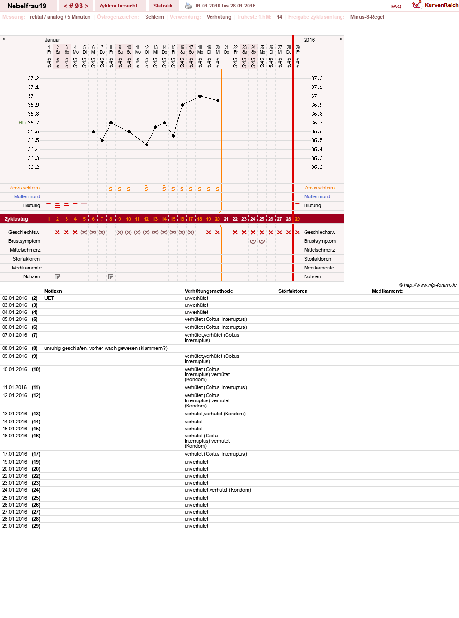Click 'unverhütet,verhütet (Kondom)' on 24.01.2016

218,490
